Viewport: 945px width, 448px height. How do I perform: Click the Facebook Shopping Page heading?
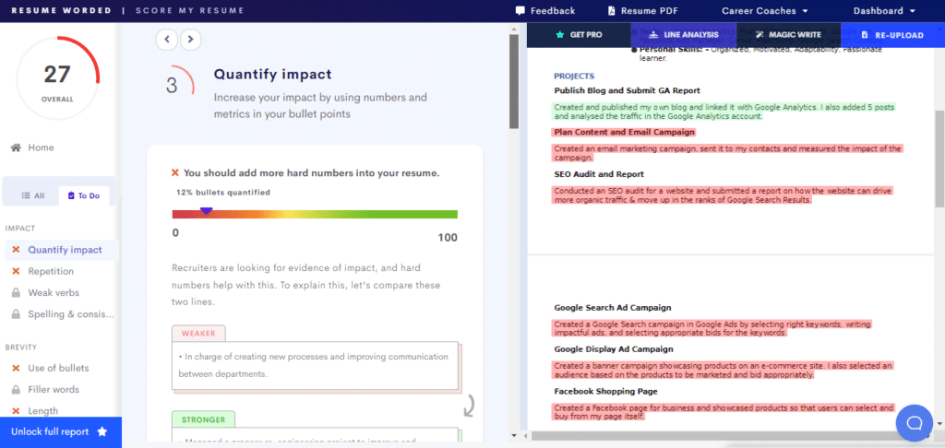coord(605,392)
